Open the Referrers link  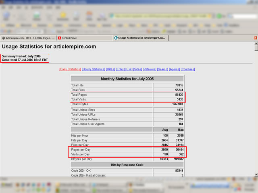(x=150, y=69)
